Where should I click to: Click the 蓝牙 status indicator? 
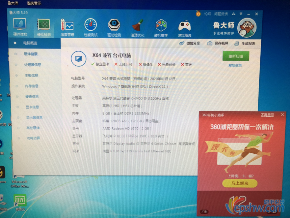pos(186,65)
